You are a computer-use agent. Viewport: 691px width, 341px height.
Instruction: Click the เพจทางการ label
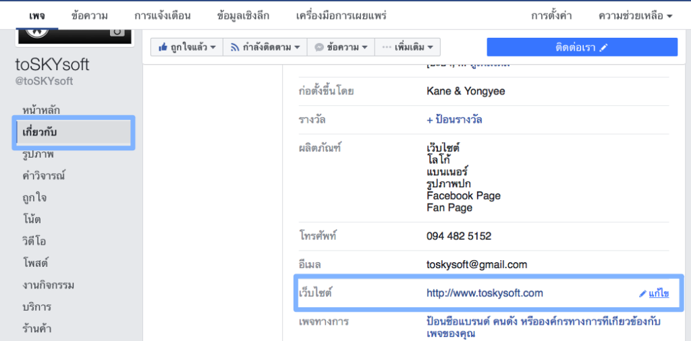tap(323, 321)
